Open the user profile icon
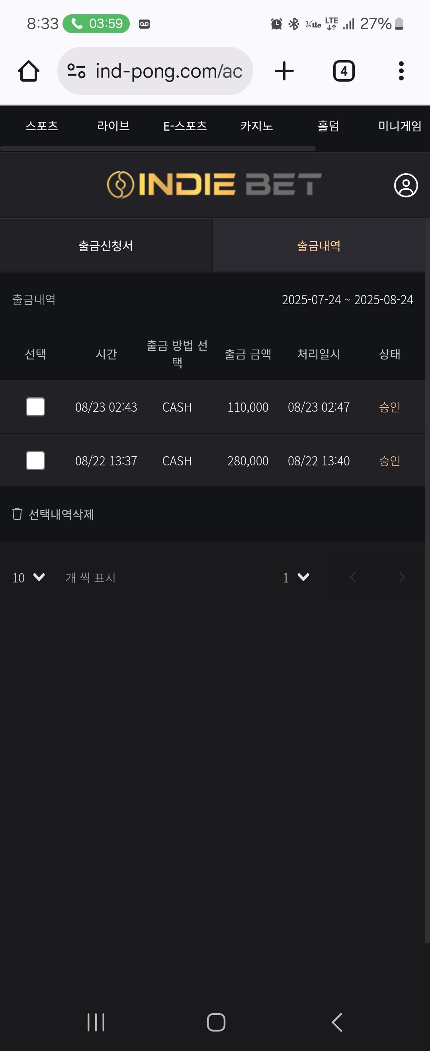The height and width of the screenshot is (1051, 430). tap(406, 185)
